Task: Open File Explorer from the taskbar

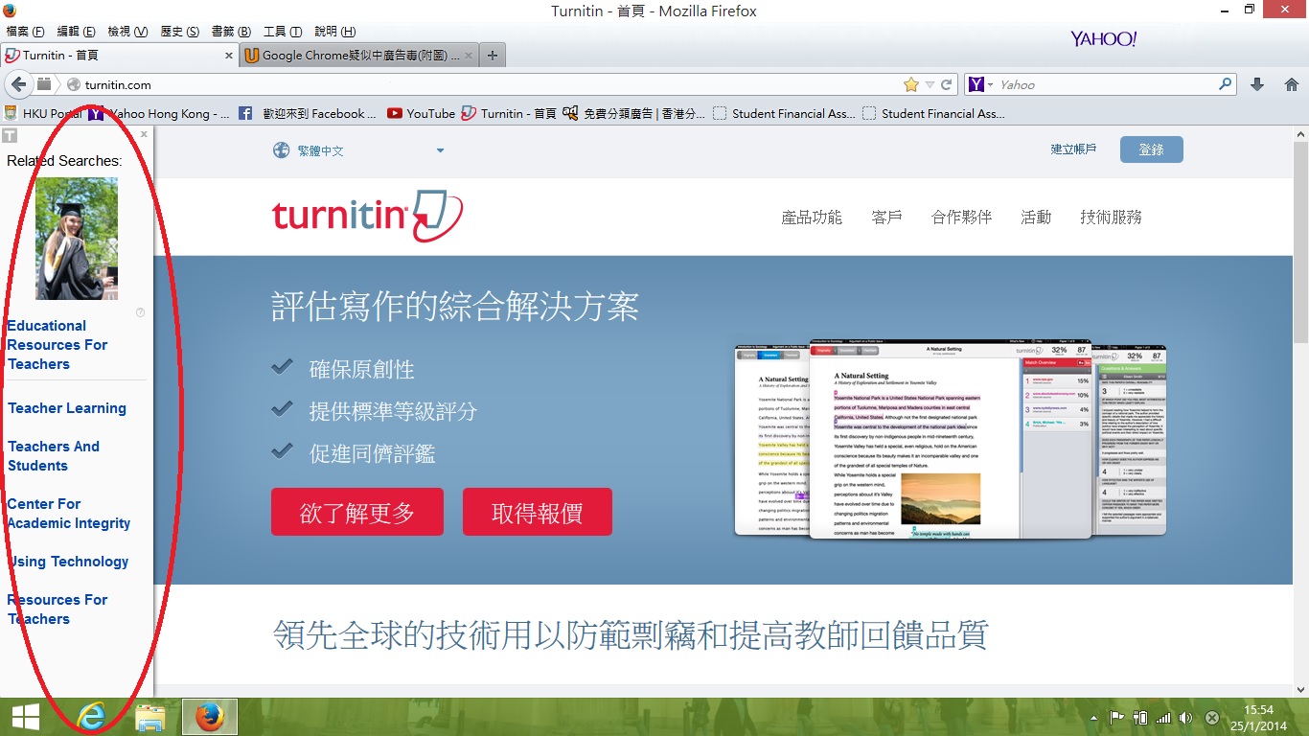Action: coord(150,717)
